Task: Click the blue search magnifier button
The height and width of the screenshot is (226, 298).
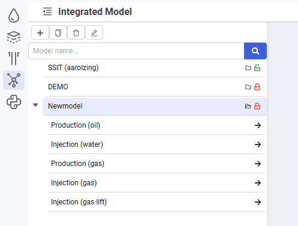Action: [255, 51]
